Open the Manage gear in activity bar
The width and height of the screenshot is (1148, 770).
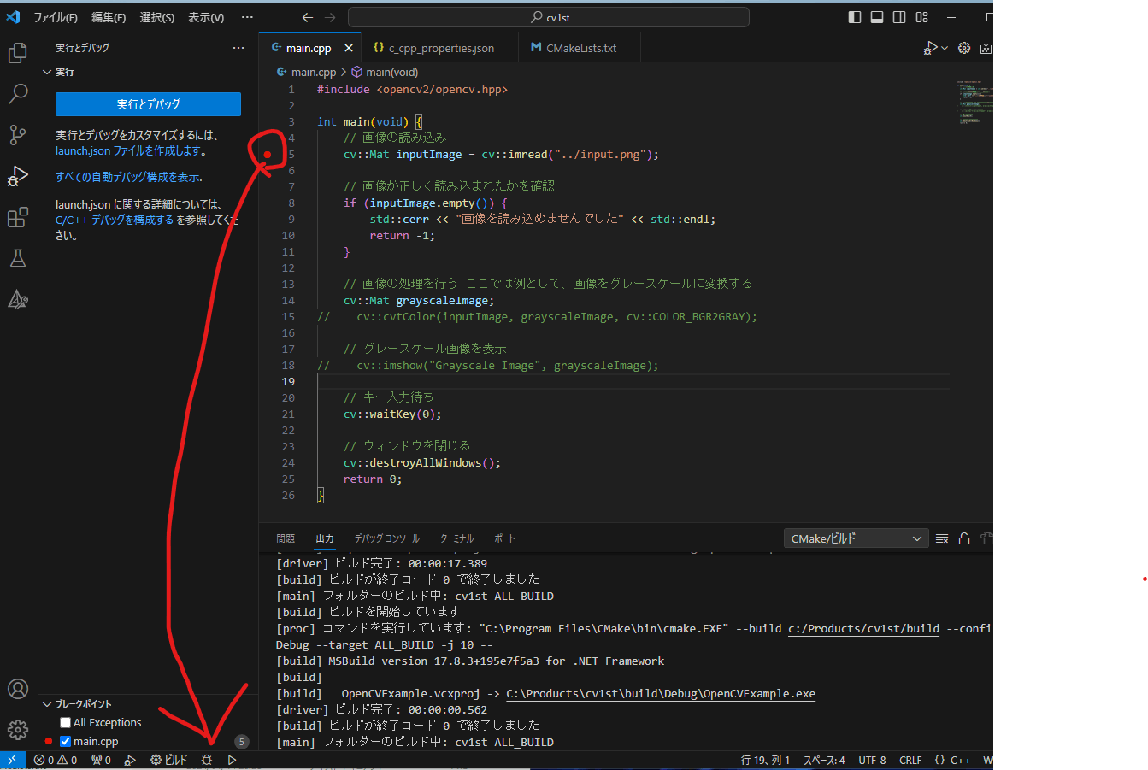[x=18, y=729]
